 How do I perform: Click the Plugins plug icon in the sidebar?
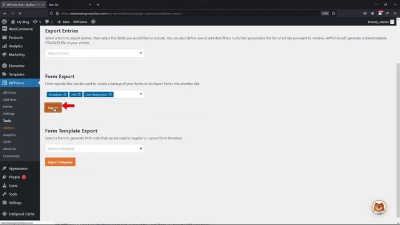[x=4, y=177]
